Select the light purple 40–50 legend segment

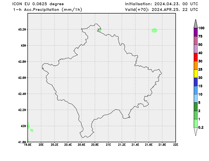(196, 49)
